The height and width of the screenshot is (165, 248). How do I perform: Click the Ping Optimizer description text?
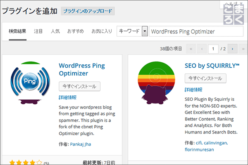point(87,120)
